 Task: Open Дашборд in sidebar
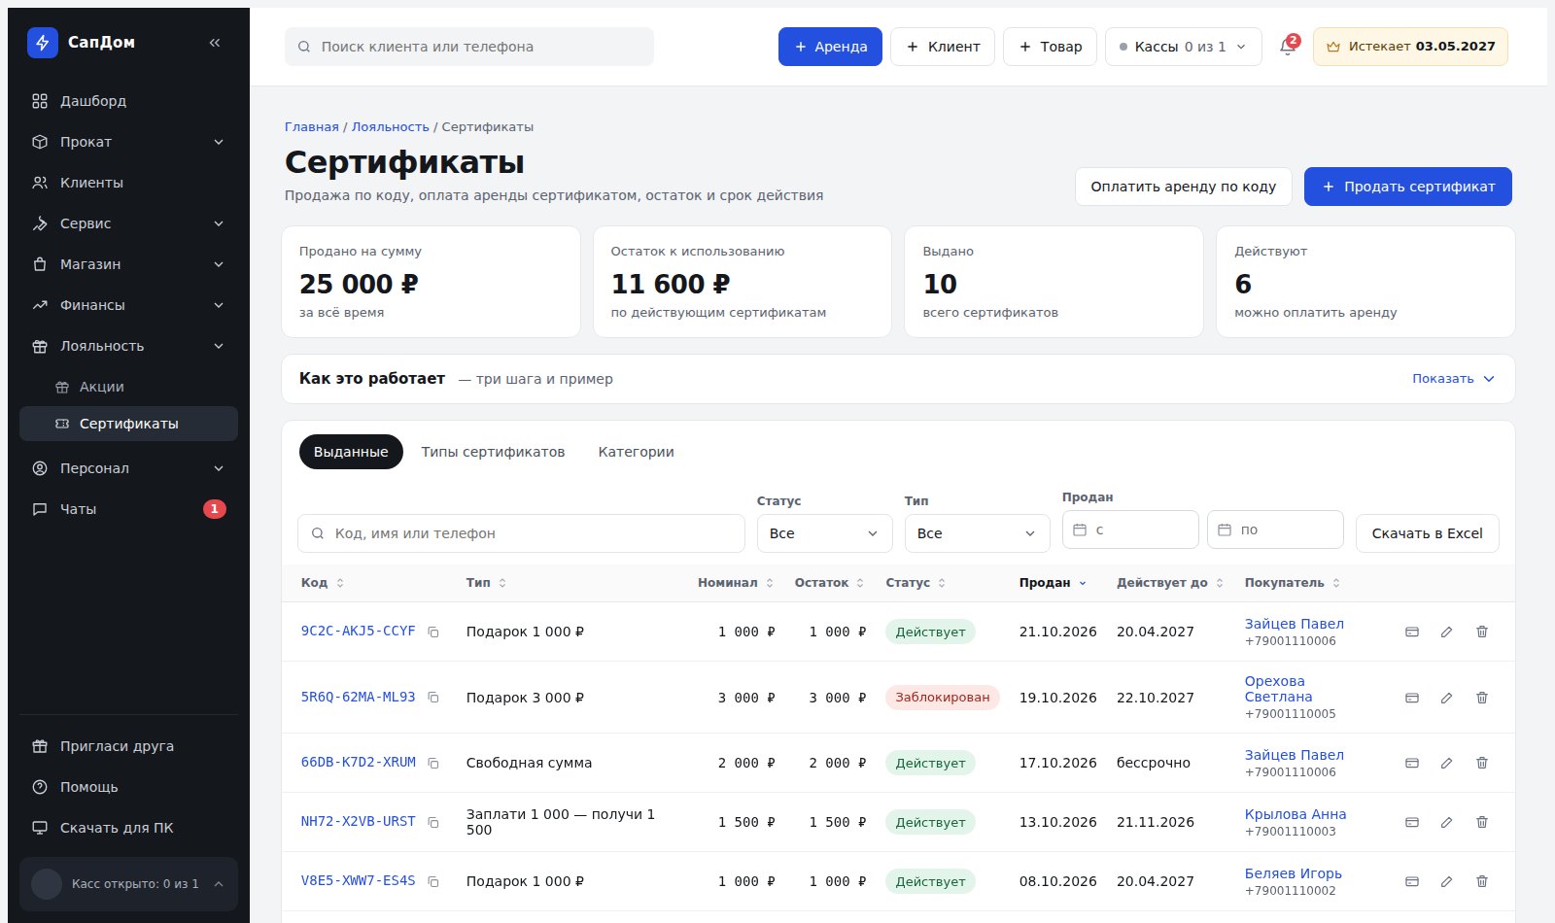tap(128, 101)
